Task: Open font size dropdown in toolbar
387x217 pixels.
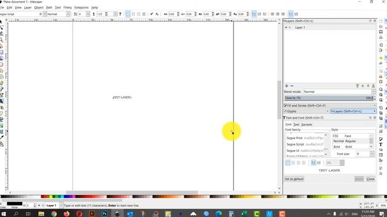Action: point(88,14)
